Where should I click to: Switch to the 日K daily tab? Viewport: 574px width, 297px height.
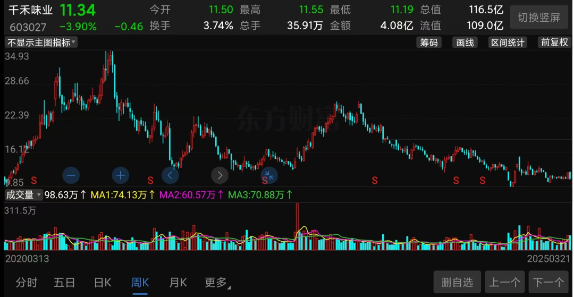pos(102,282)
